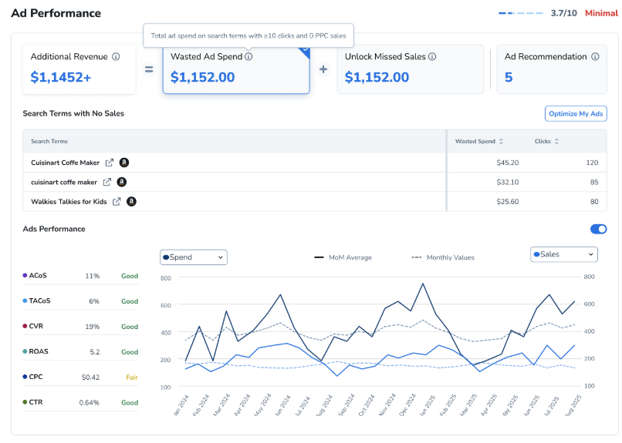Click info icon beside Wasted Ad Spend
Viewport: 622px width, 443px height.
248,57
